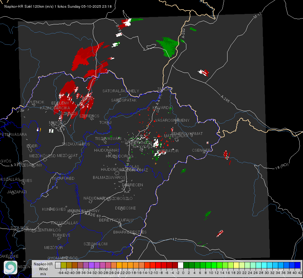Screen dimensions: 303x278
Task: Click the VÁSÁROSNAMÉNY town label
Action: (172, 120)
